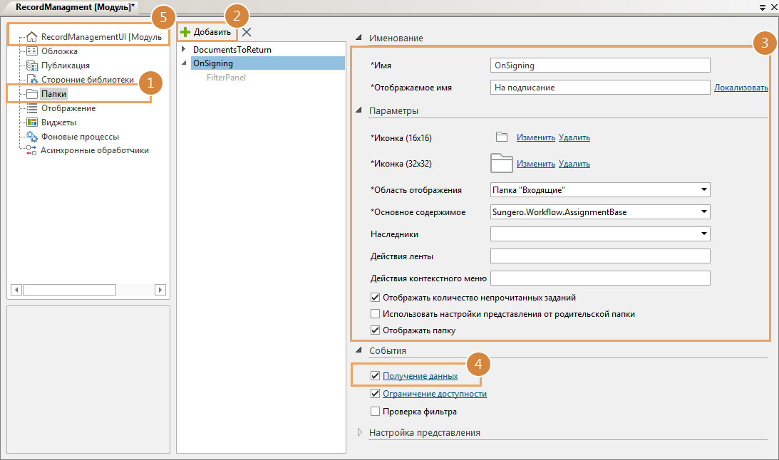Screen dimensions: 779x460
Task: Expand the DocumentsToReturn folder node
Action: [x=183, y=50]
